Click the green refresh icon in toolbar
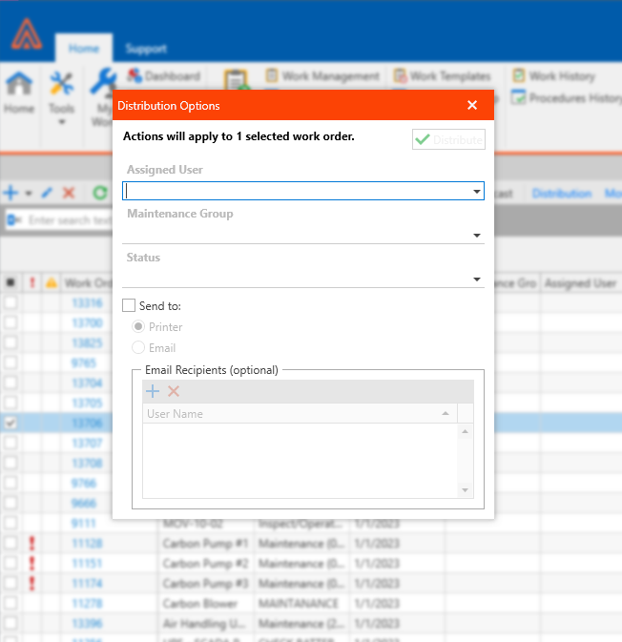 click(99, 193)
